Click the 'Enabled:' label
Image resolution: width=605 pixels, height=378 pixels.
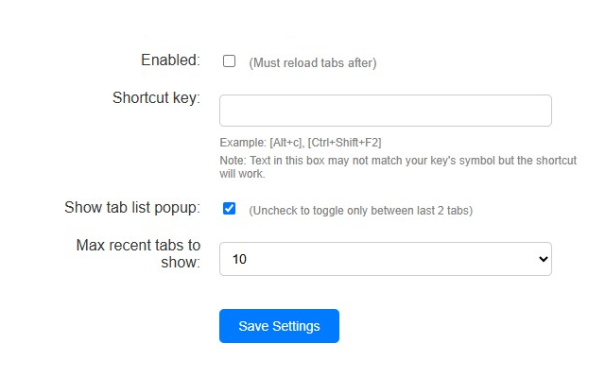[170, 60]
